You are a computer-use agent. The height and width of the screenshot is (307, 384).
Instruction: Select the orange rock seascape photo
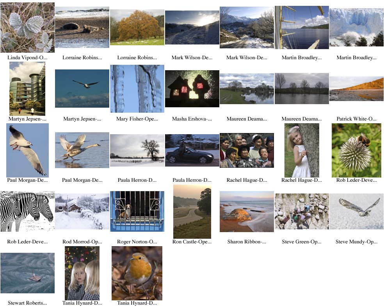coord(247,211)
